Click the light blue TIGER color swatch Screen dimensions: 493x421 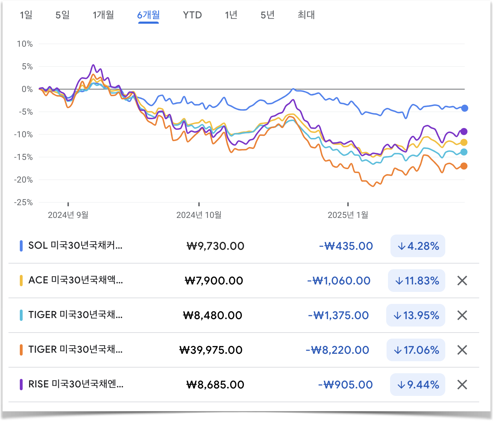tap(21, 315)
